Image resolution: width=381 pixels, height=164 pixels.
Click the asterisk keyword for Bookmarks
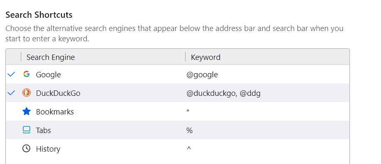click(188, 111)
